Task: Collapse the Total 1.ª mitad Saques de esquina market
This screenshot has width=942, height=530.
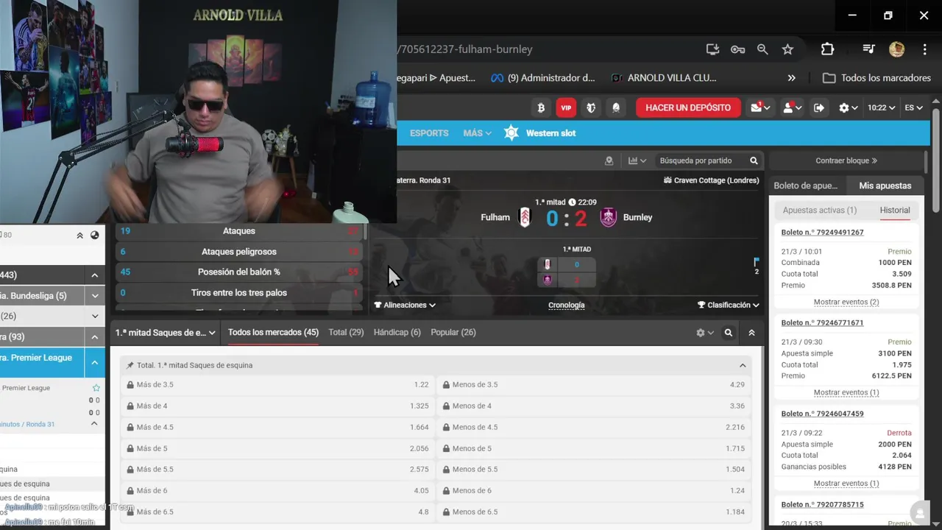Action: (743, 365)
